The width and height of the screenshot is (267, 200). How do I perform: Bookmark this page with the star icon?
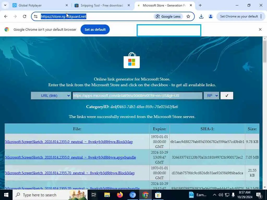point(188,16)
